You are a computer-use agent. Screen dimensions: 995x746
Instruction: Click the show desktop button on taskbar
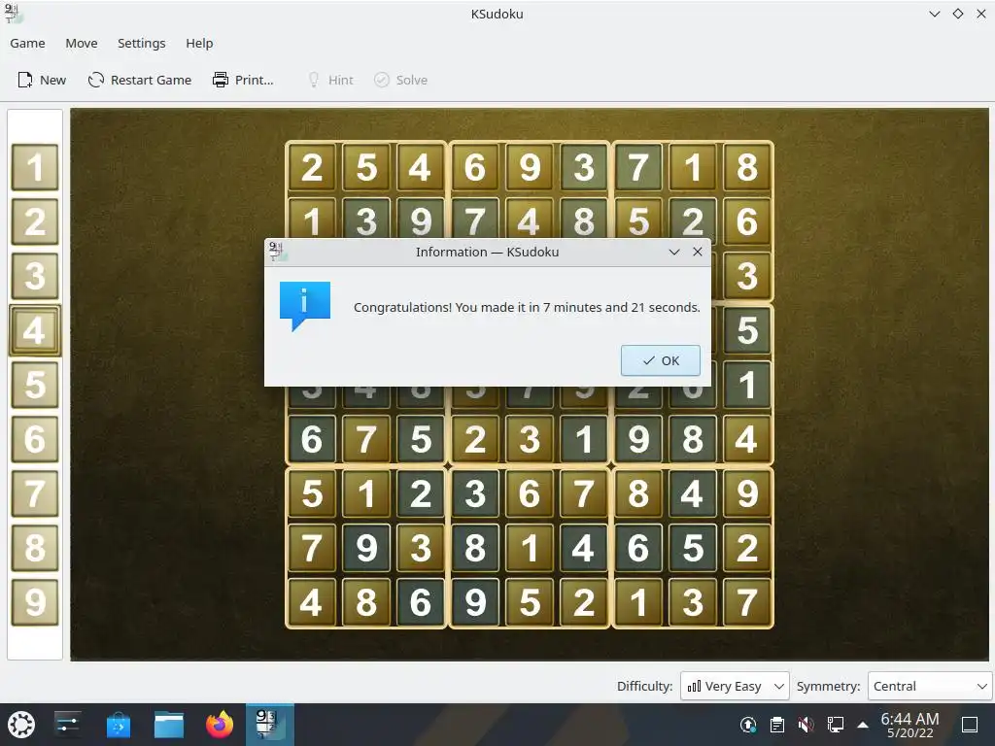click(970, 725)
